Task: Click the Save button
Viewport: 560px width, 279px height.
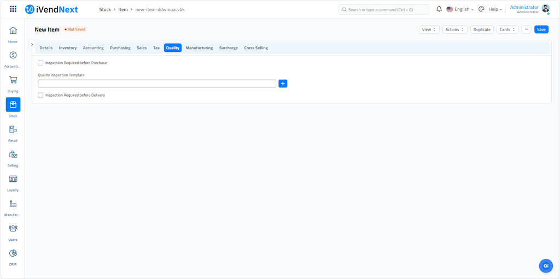Action: 541,29
